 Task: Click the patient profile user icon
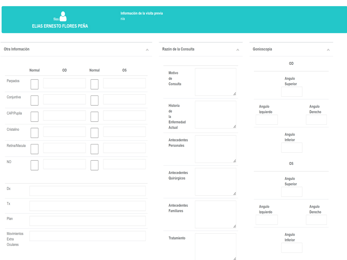pos(63,16)
